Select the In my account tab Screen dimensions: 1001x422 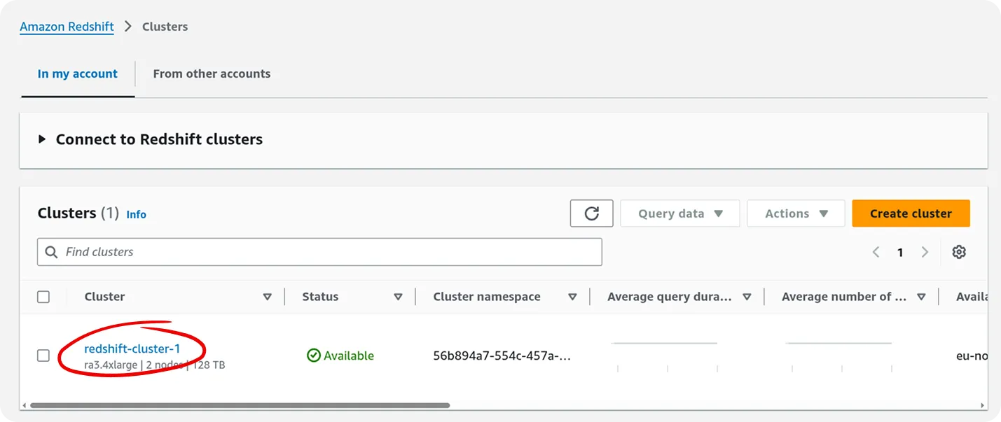[x=77, y=73]
